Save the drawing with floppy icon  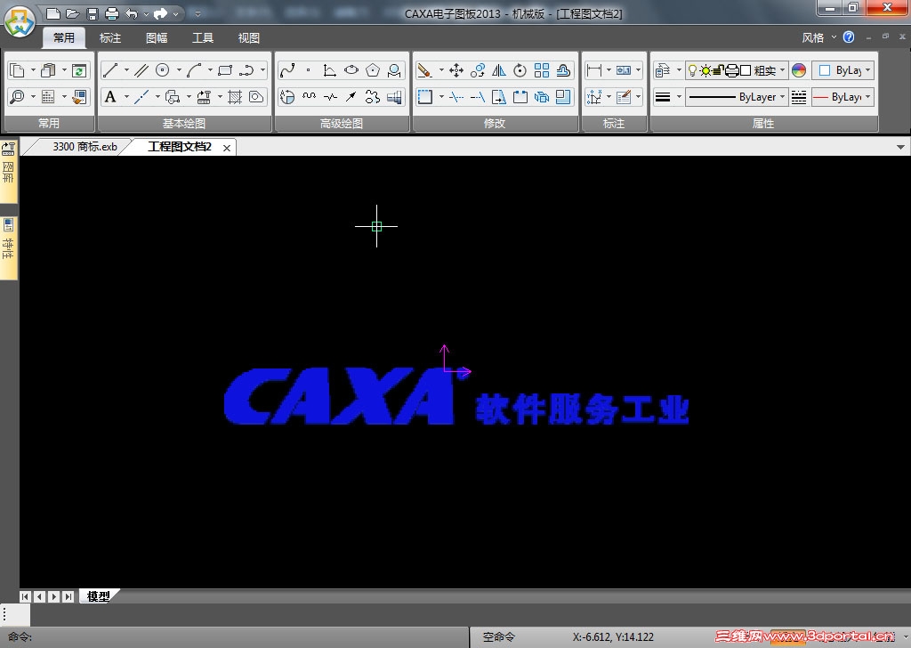(93, 13)
